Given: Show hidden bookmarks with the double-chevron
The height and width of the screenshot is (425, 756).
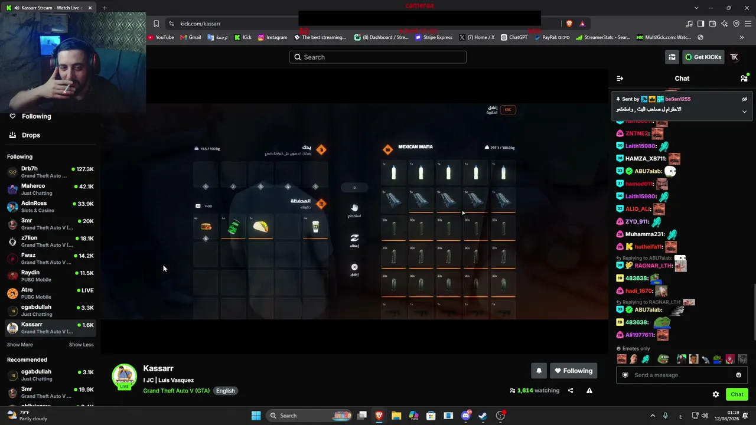Looking at the screenshot, I should pos(742,37).
